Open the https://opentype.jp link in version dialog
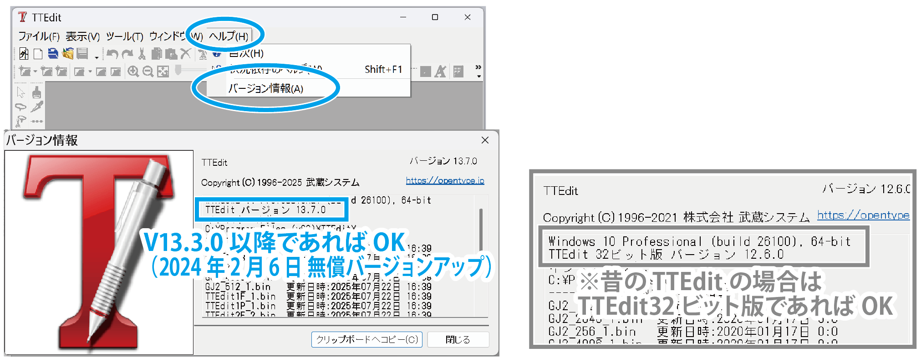Image resolution: width=921 pixels, height=358 pixels. click(x=445, y=180)
